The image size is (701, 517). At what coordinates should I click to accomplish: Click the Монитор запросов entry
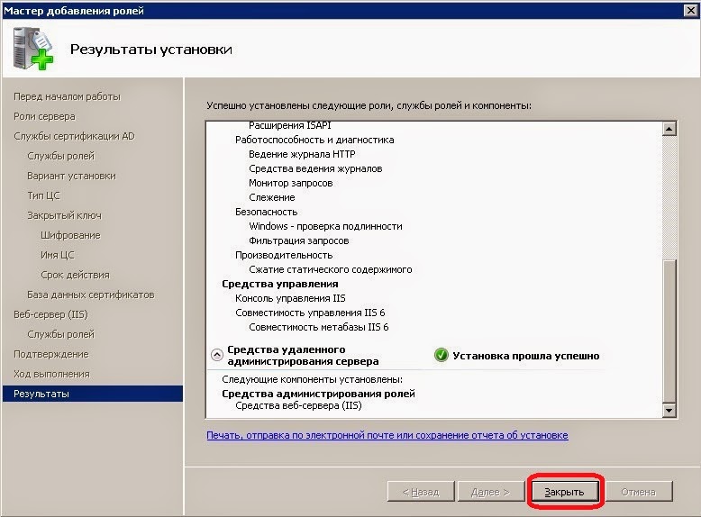(x=291, y=183)
